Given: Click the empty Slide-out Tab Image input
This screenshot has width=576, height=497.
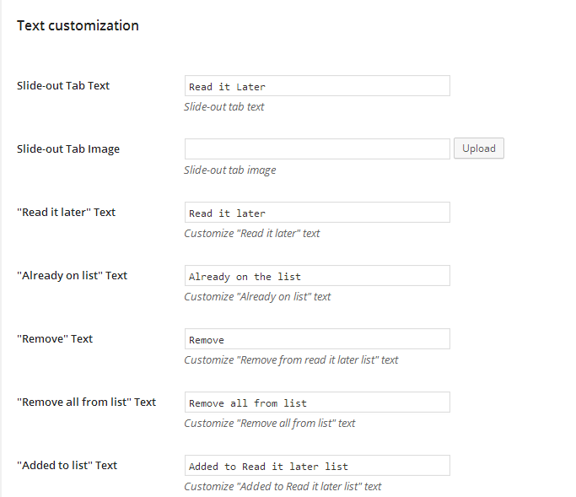Looking at the screenshot, I should tap(317, 149).
